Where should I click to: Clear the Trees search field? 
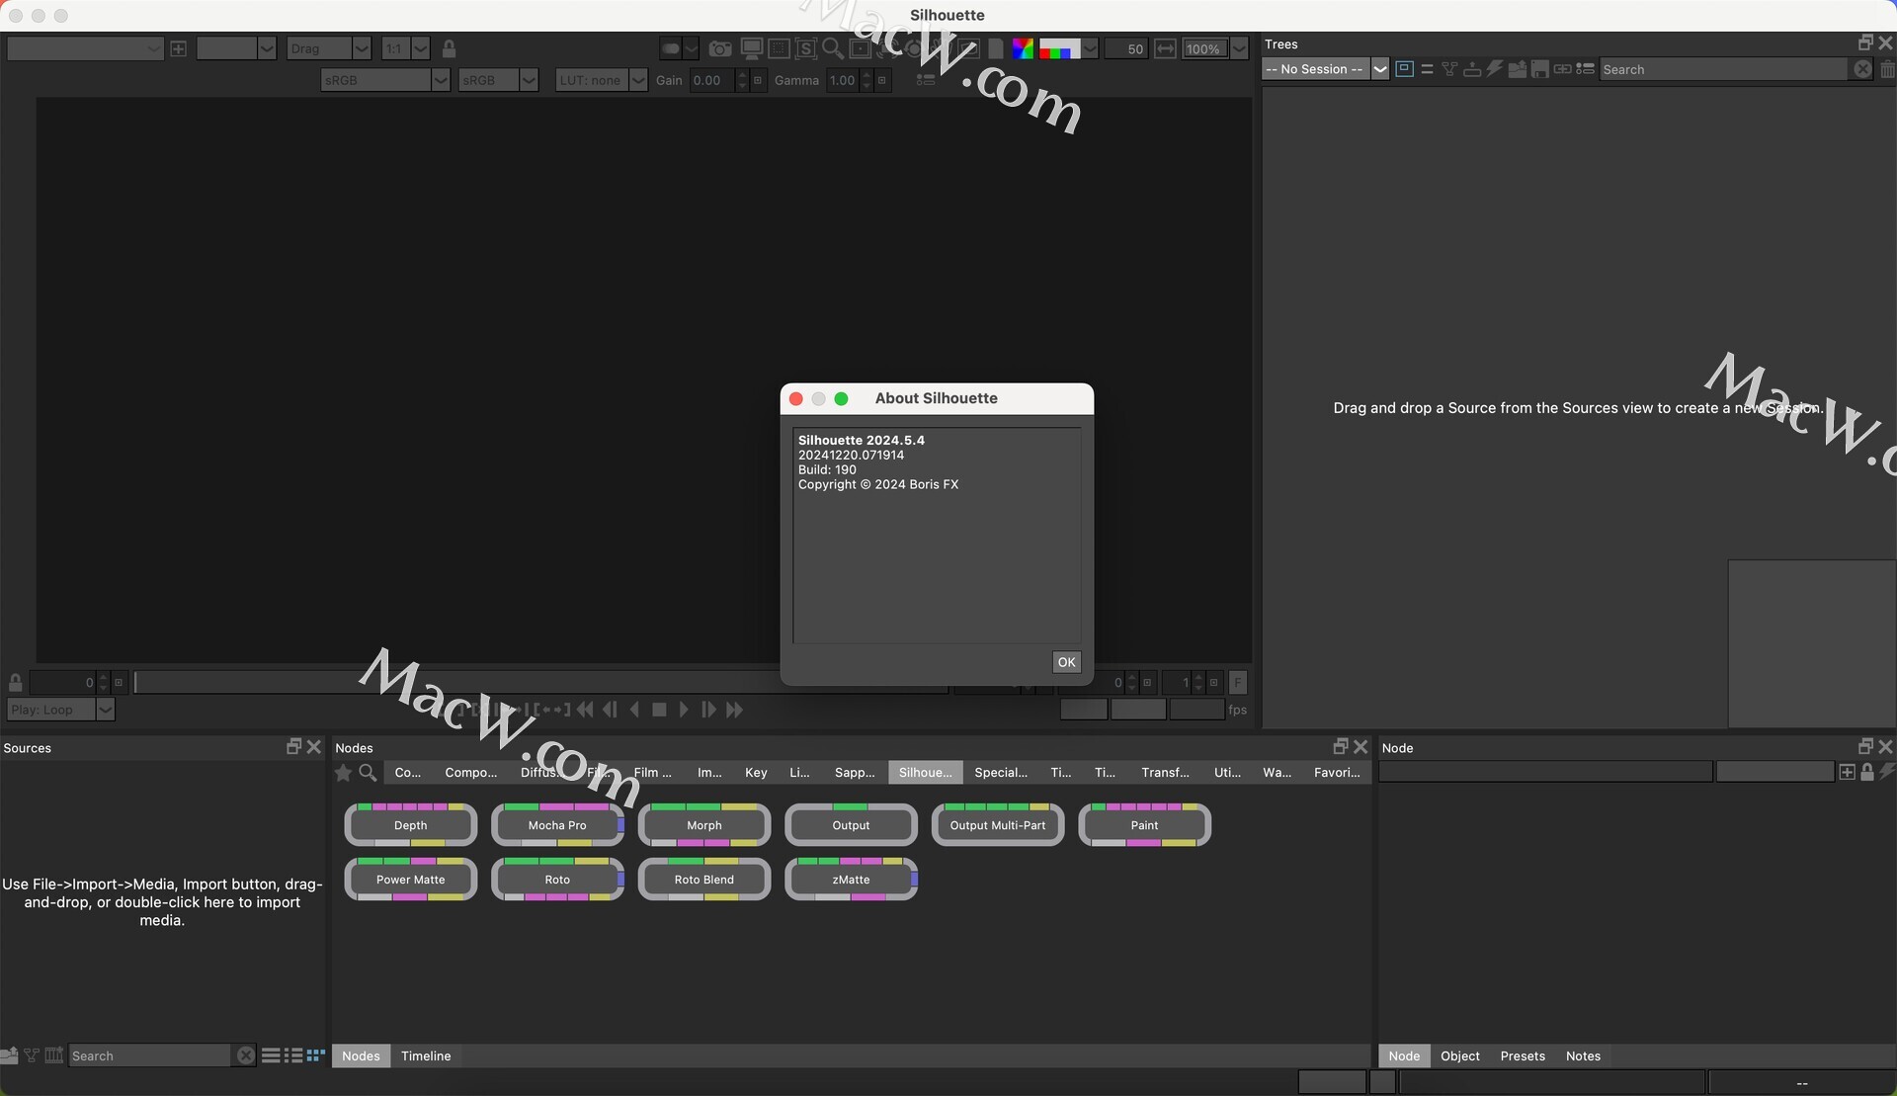(x=1862, y=69)
